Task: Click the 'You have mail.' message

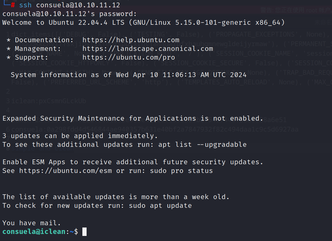Action: point(31,223)
